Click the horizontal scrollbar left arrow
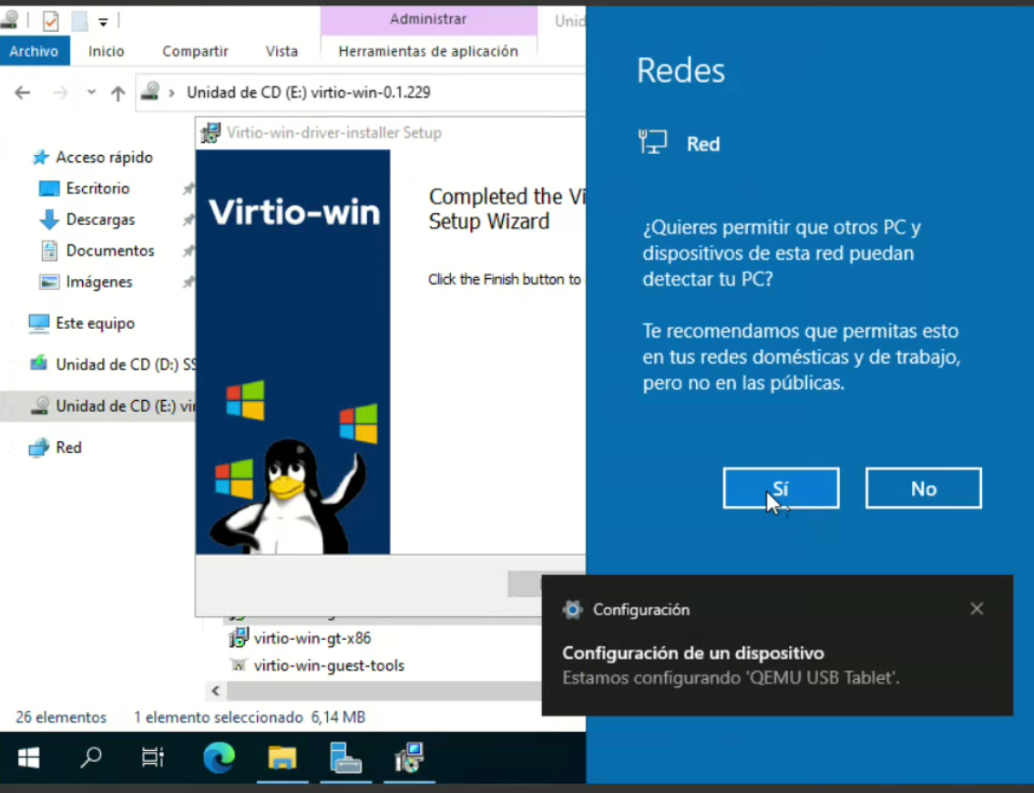Image resolution: width=1034 pixels, height=793 pixels. pos(215,690)
